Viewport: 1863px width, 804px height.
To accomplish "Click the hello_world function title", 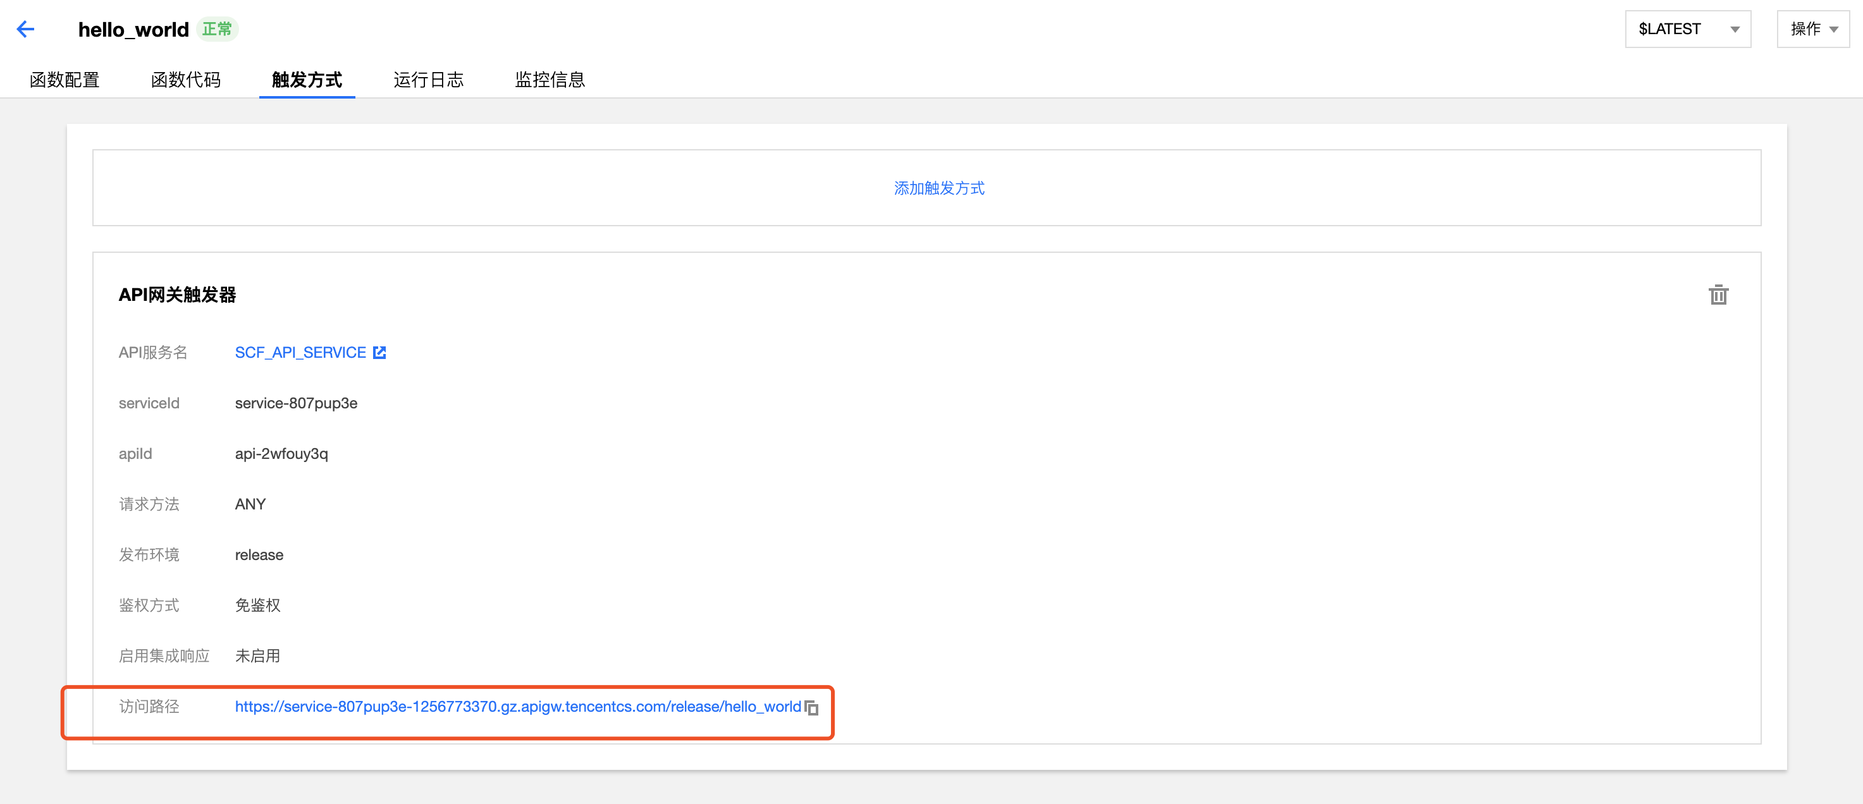I will pyautogui.click(x=134, y=29).
